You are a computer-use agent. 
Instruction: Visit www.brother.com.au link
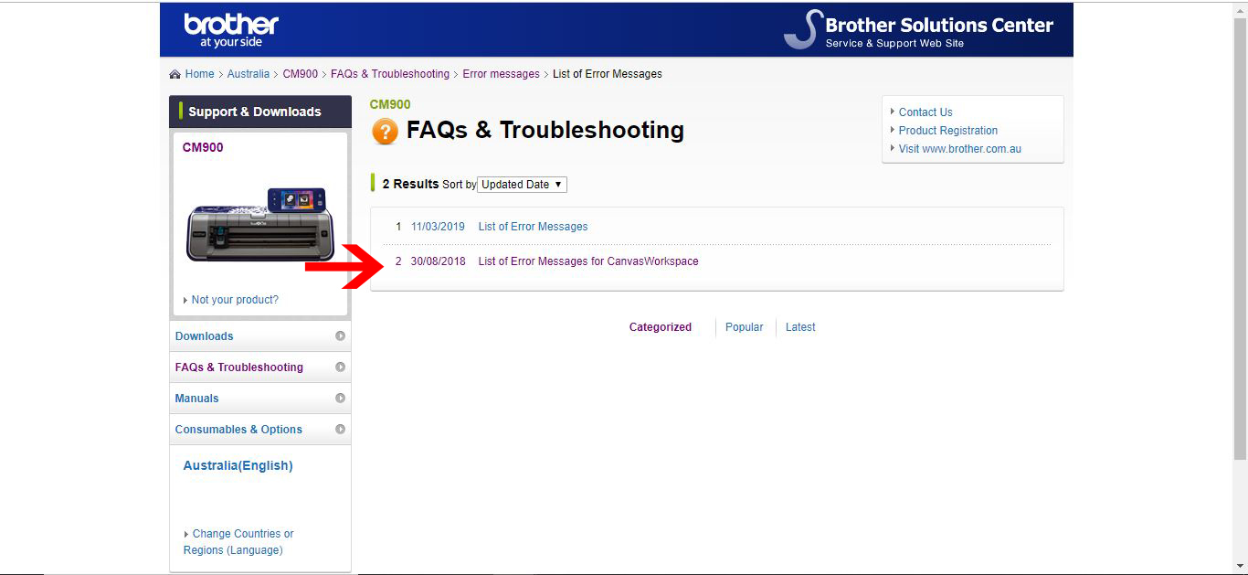(x=960, y=149)
